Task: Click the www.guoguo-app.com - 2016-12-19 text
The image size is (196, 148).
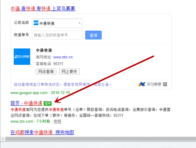Action: (40, 93)
